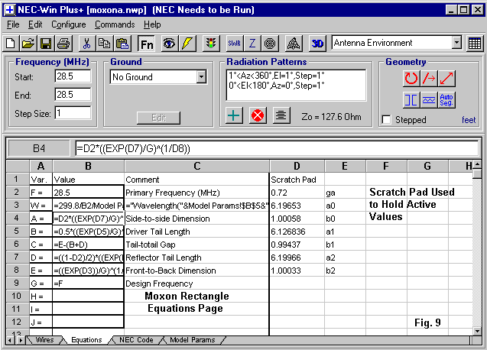Switch to the NEC Code tab
Screen dimensions: 487x350
[138, 340]
